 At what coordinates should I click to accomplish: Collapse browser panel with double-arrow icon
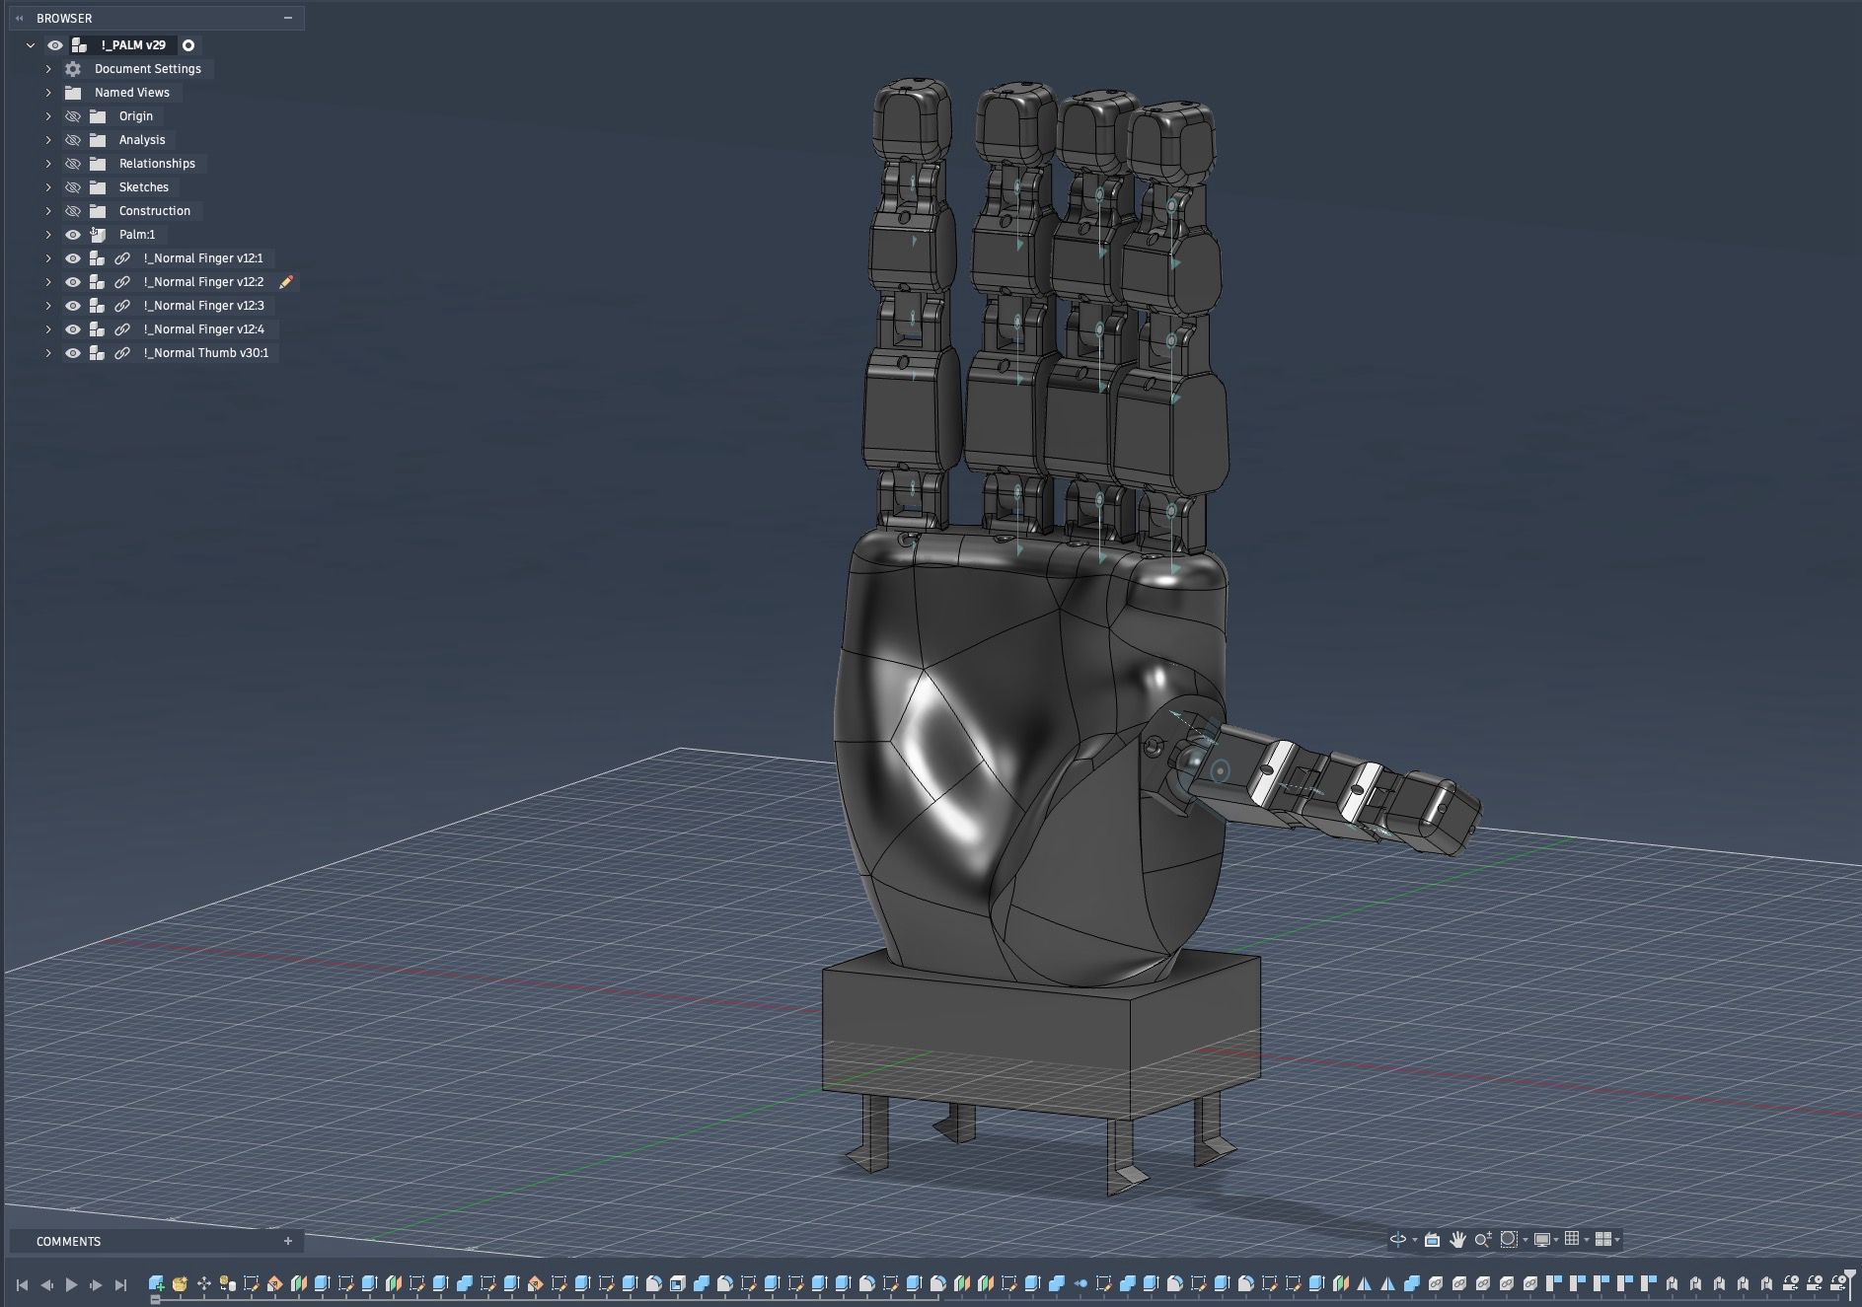[19, 18]
